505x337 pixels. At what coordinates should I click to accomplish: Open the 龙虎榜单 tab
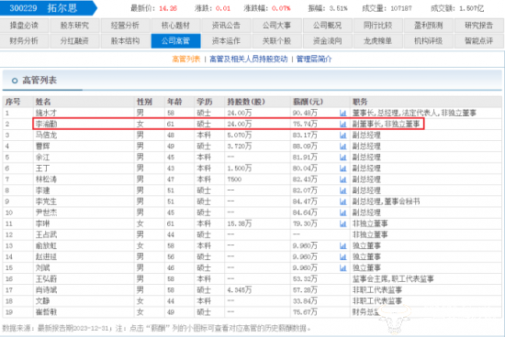pyautogui.click(x=377, y=41)
